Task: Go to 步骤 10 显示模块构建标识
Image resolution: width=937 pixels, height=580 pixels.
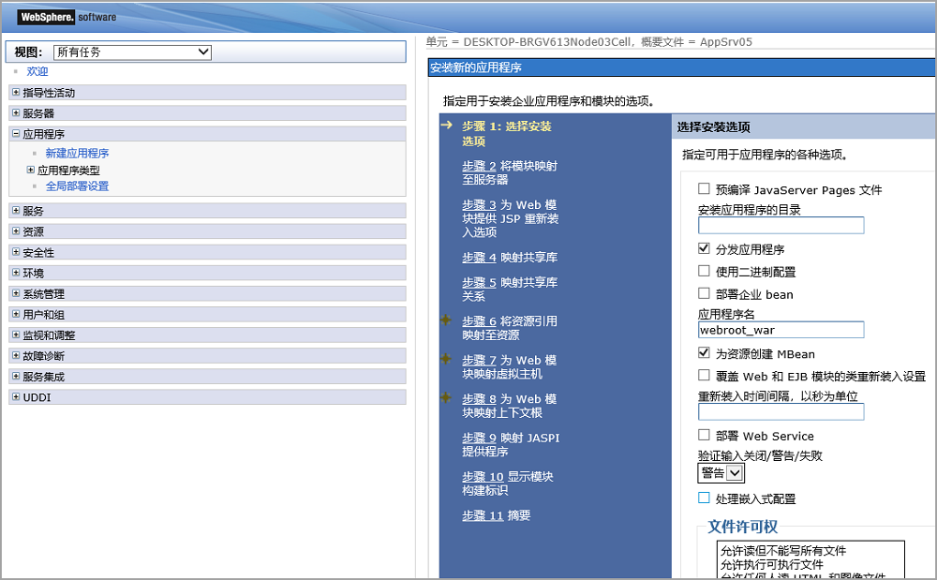Action: click(x=483, y=476)
